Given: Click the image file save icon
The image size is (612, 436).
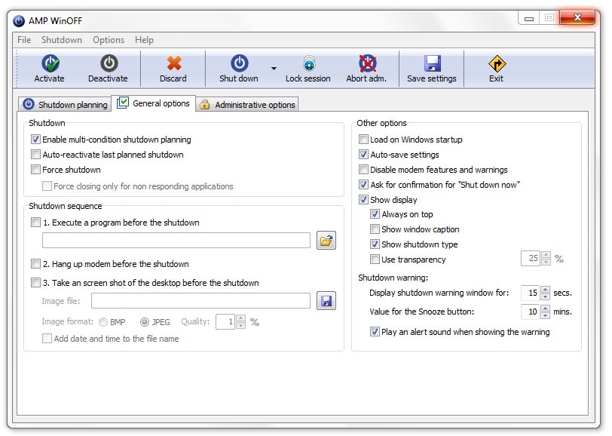Looking at the screenshot, I should (326, 301).
